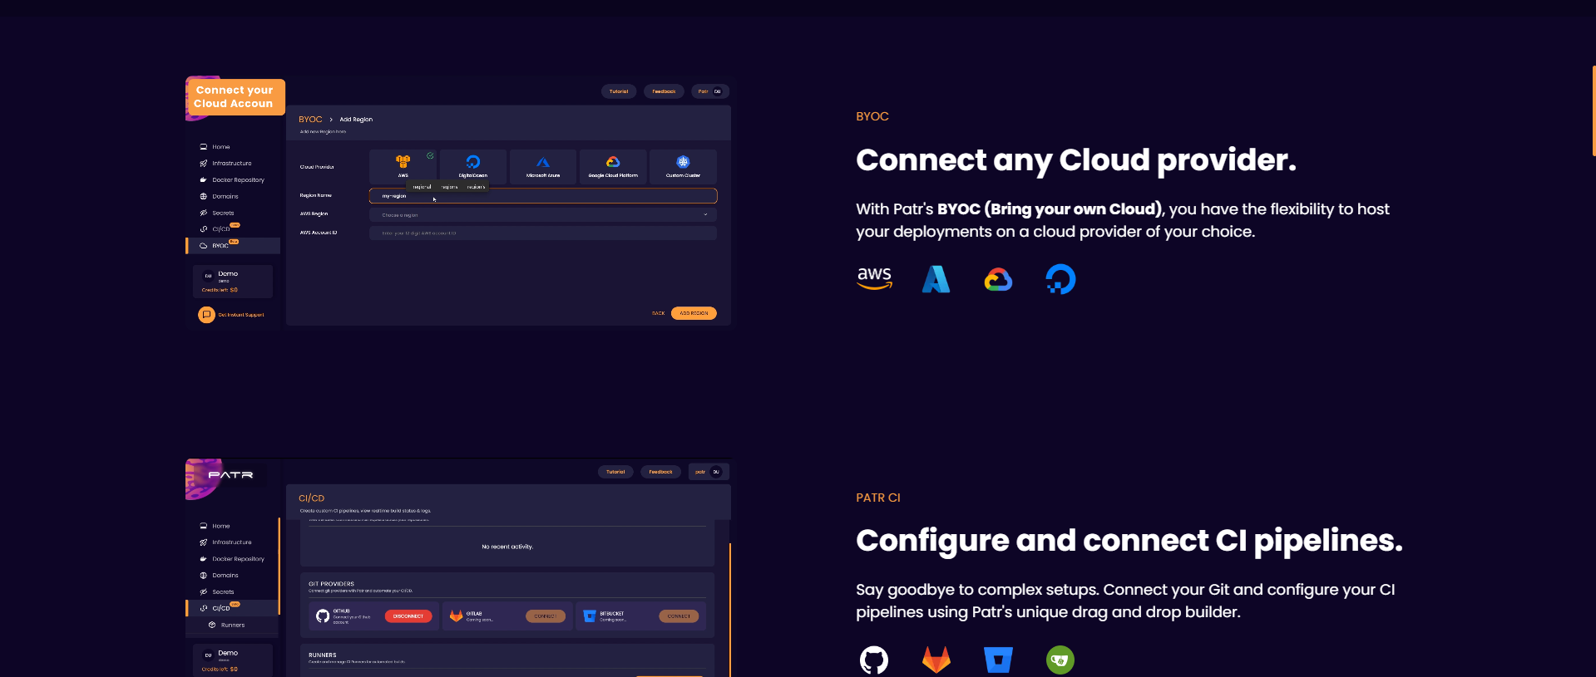Screen dimensions: 1596x677
Task: Click the BACK link beside ADD REGION
Action: 658,313
